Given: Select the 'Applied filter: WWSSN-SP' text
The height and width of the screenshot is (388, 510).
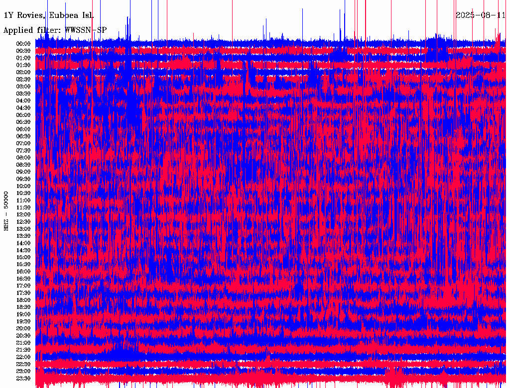Looking at the screenshot, I should (55, 30).
